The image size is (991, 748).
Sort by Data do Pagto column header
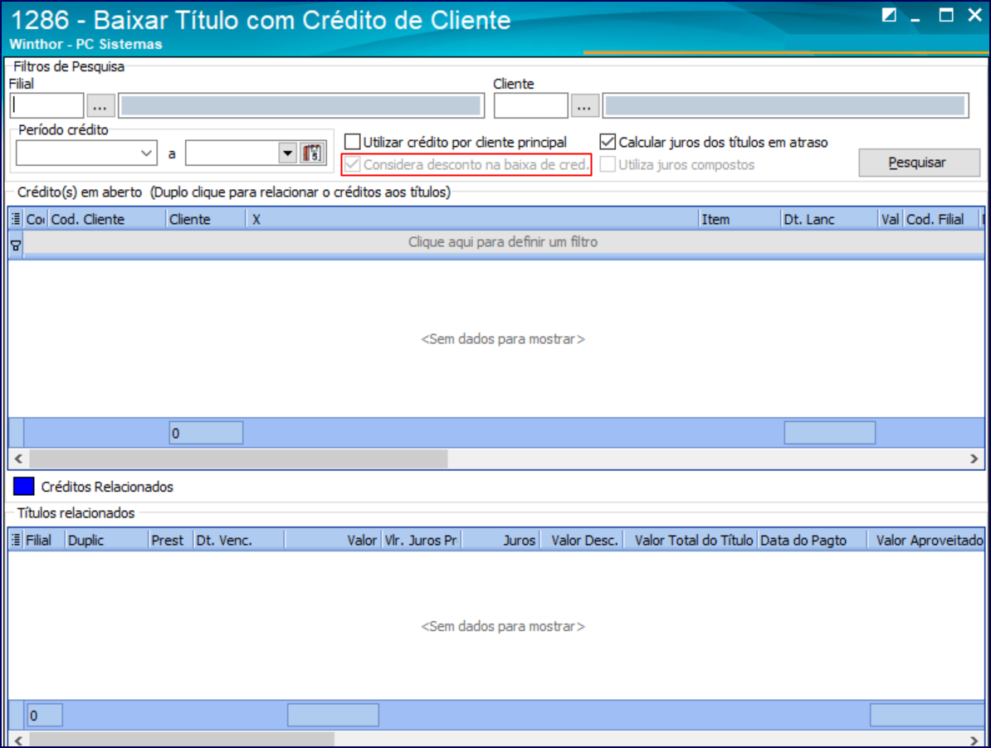pyautogui.click(x=812, y=541)
